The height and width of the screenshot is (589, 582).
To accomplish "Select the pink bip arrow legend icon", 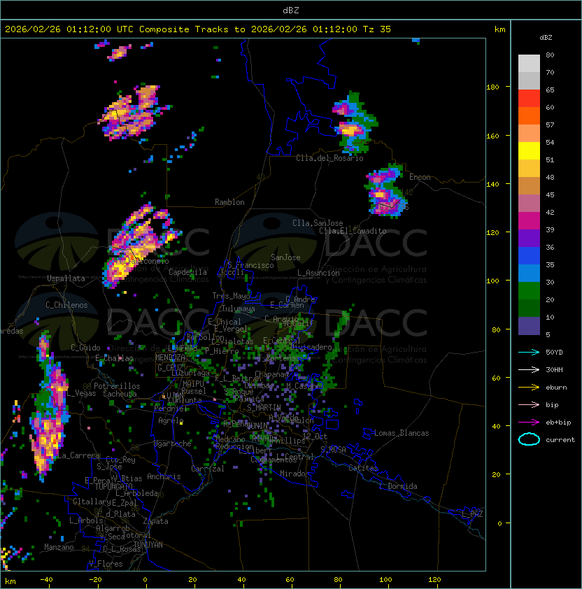I will click(529, 405).
